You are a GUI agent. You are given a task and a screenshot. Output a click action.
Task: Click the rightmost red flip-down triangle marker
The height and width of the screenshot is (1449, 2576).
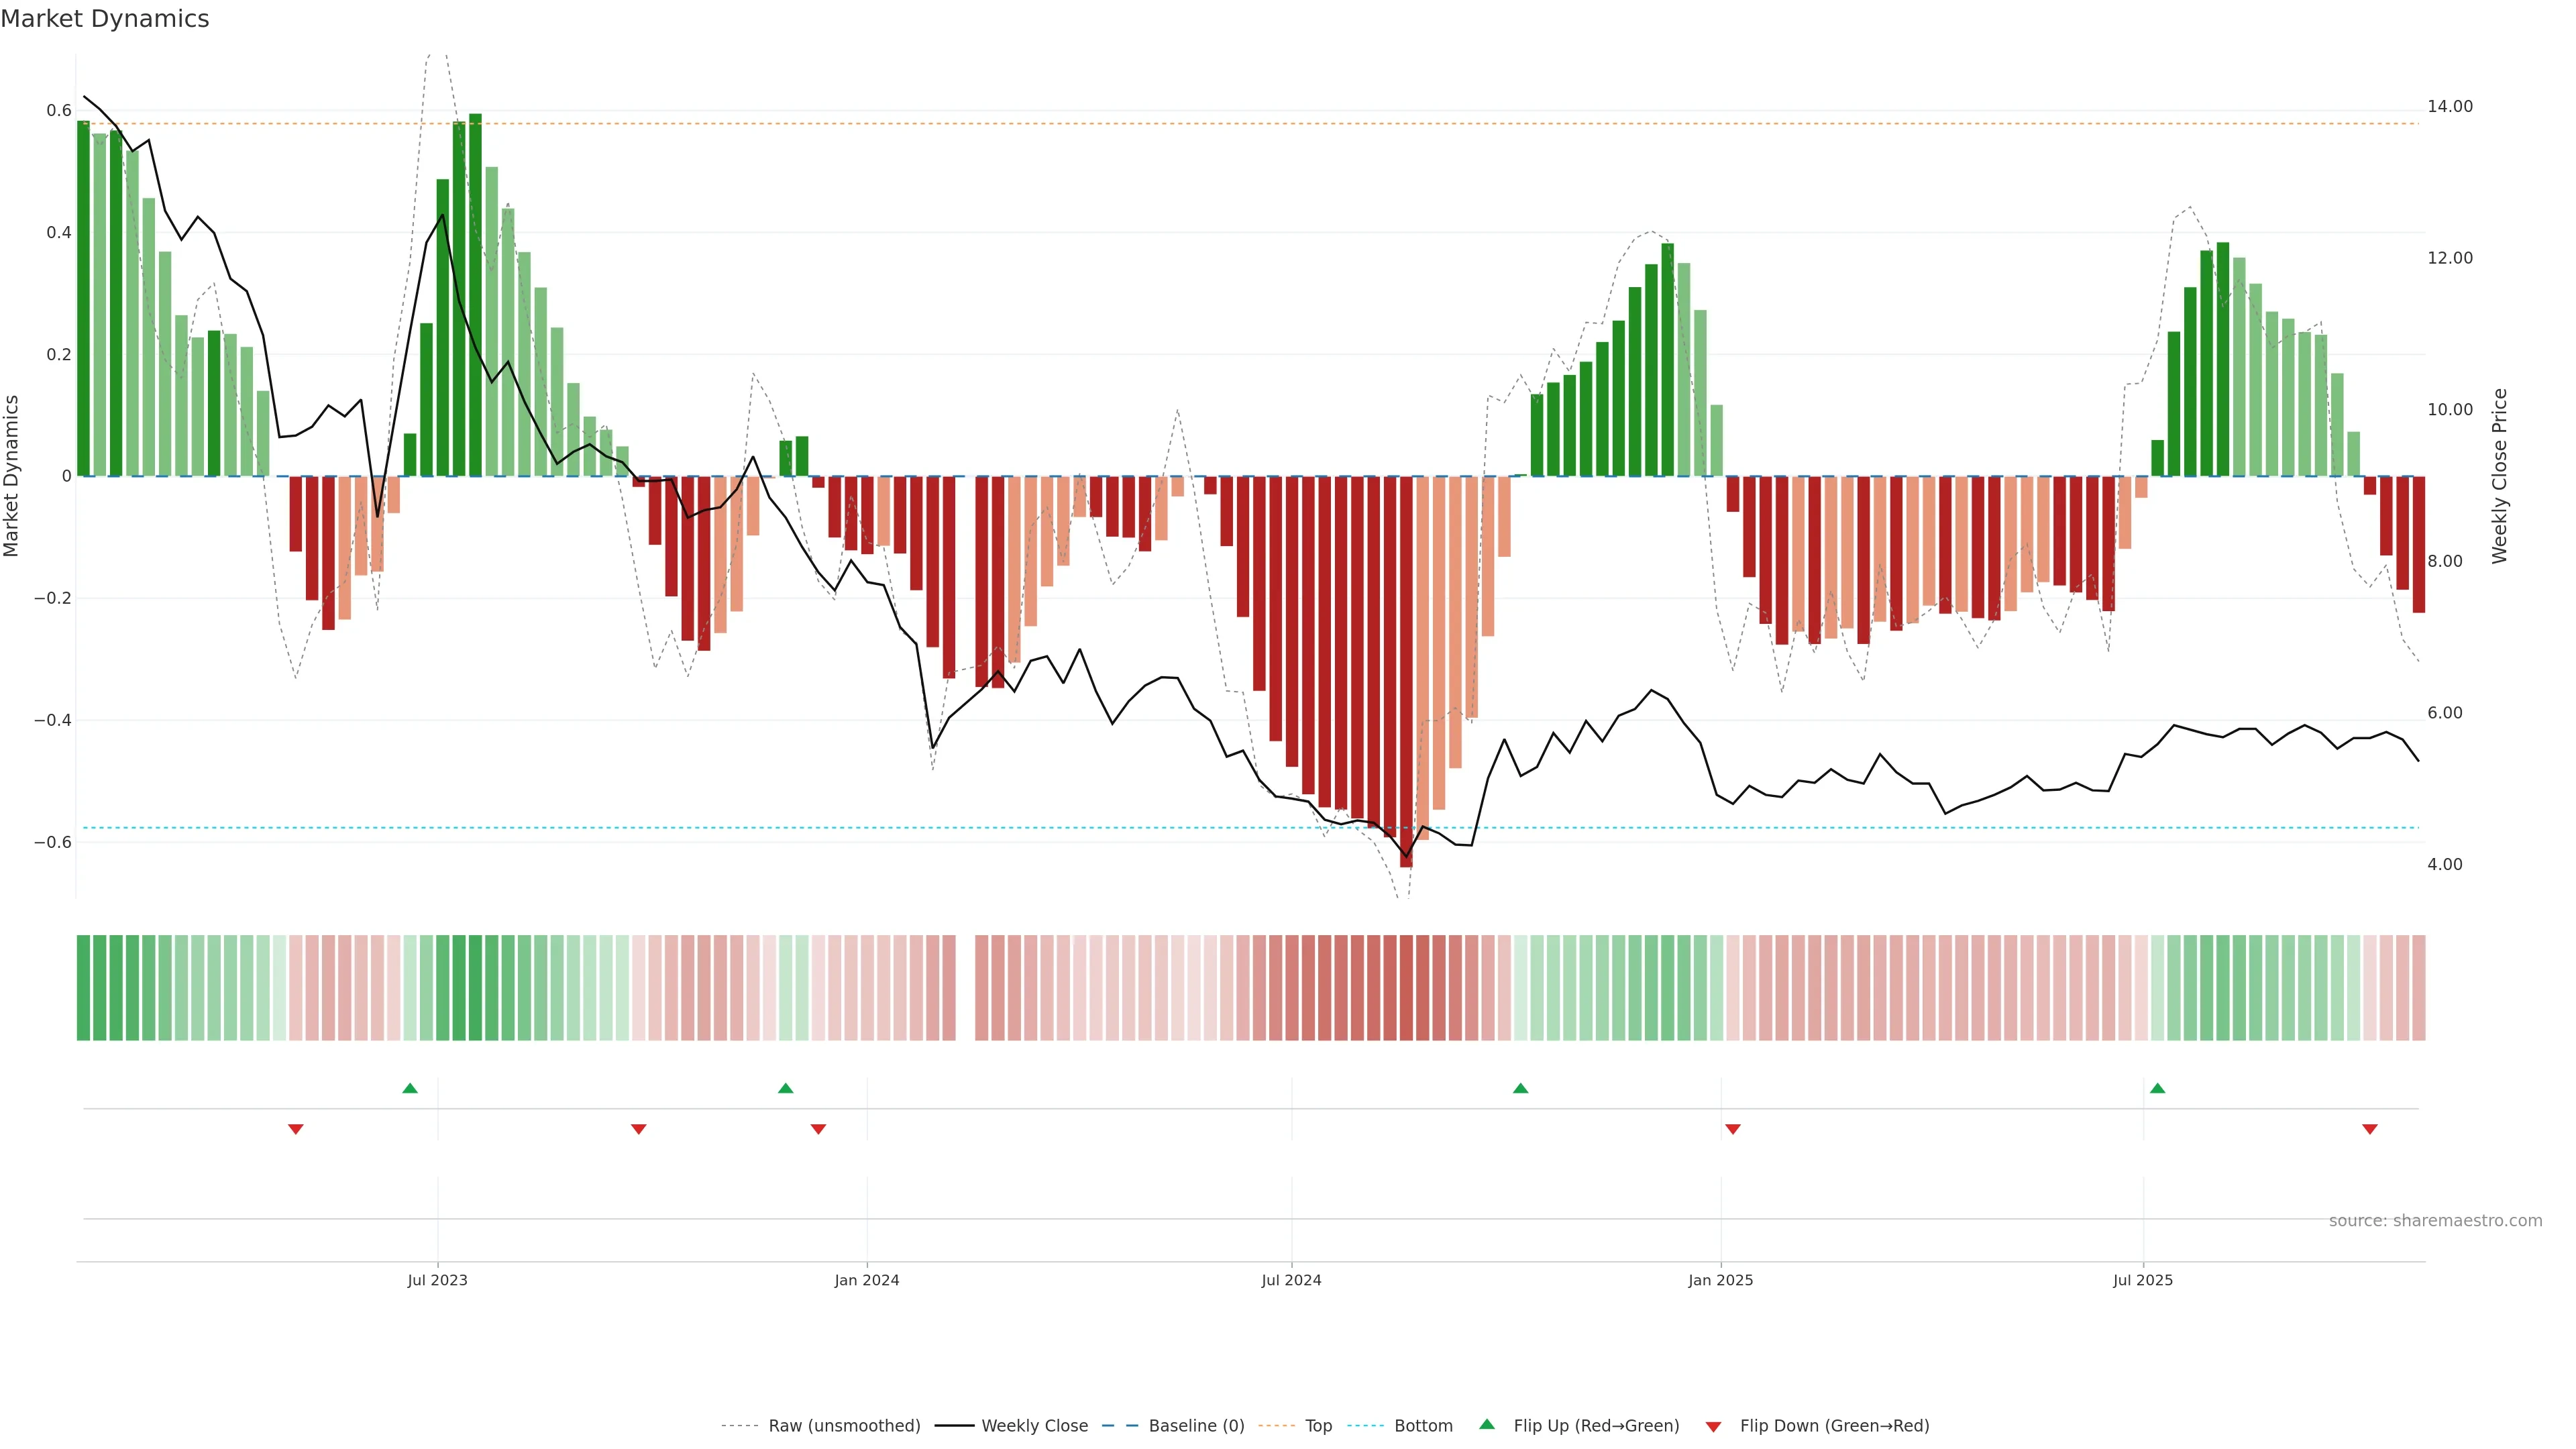point(2369,1129)
